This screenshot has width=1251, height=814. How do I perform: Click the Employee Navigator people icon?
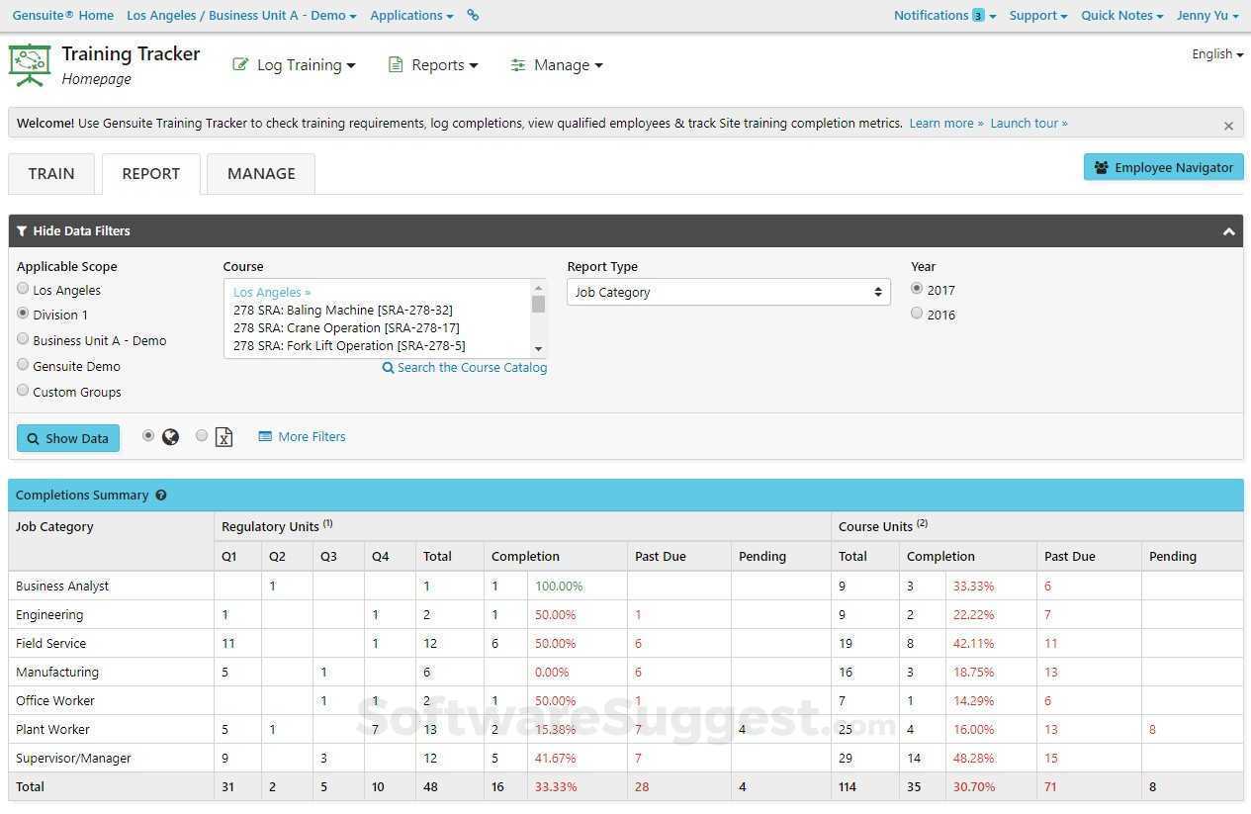coord(1101,166)
